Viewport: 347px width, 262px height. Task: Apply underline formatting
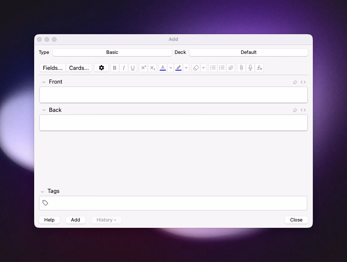(133, 68)
